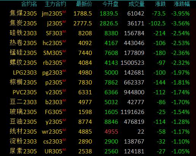Select the 螺纹2305 contract name
This screenshot has height=156, width=196.
pos(23,63)
